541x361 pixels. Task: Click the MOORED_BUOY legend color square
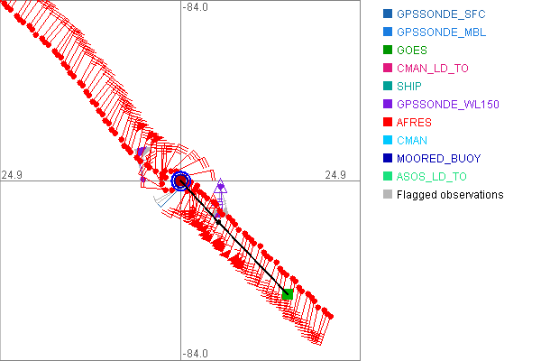388,159
